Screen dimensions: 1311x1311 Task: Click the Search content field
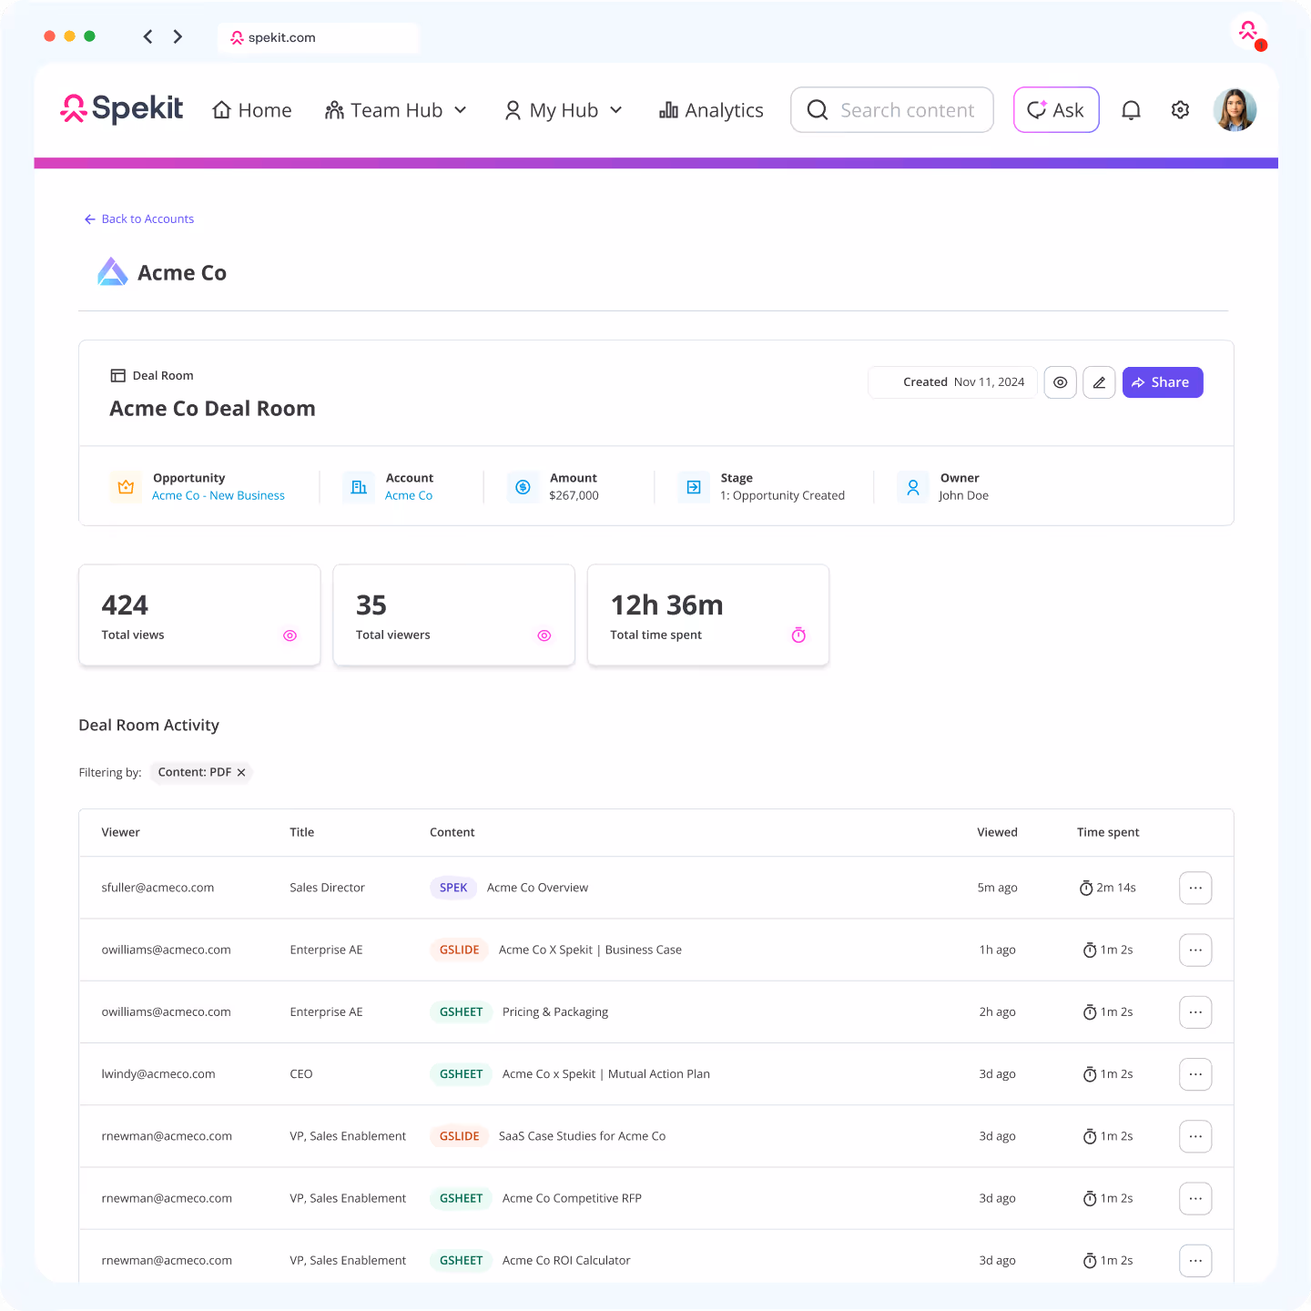(892, 110)
